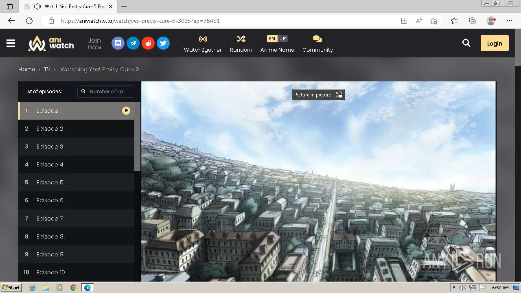The height and width of the screenshot is (293, 521).
Task: Select Episode 2 in the list
Action: point(76,129)
